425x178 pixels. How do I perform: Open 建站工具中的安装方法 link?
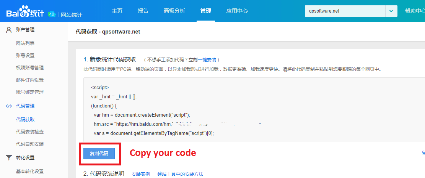pos(180,174)
